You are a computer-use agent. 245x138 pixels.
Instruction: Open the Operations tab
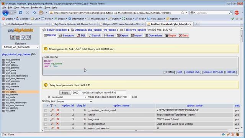pyautogui.click(x=154, y=36)
